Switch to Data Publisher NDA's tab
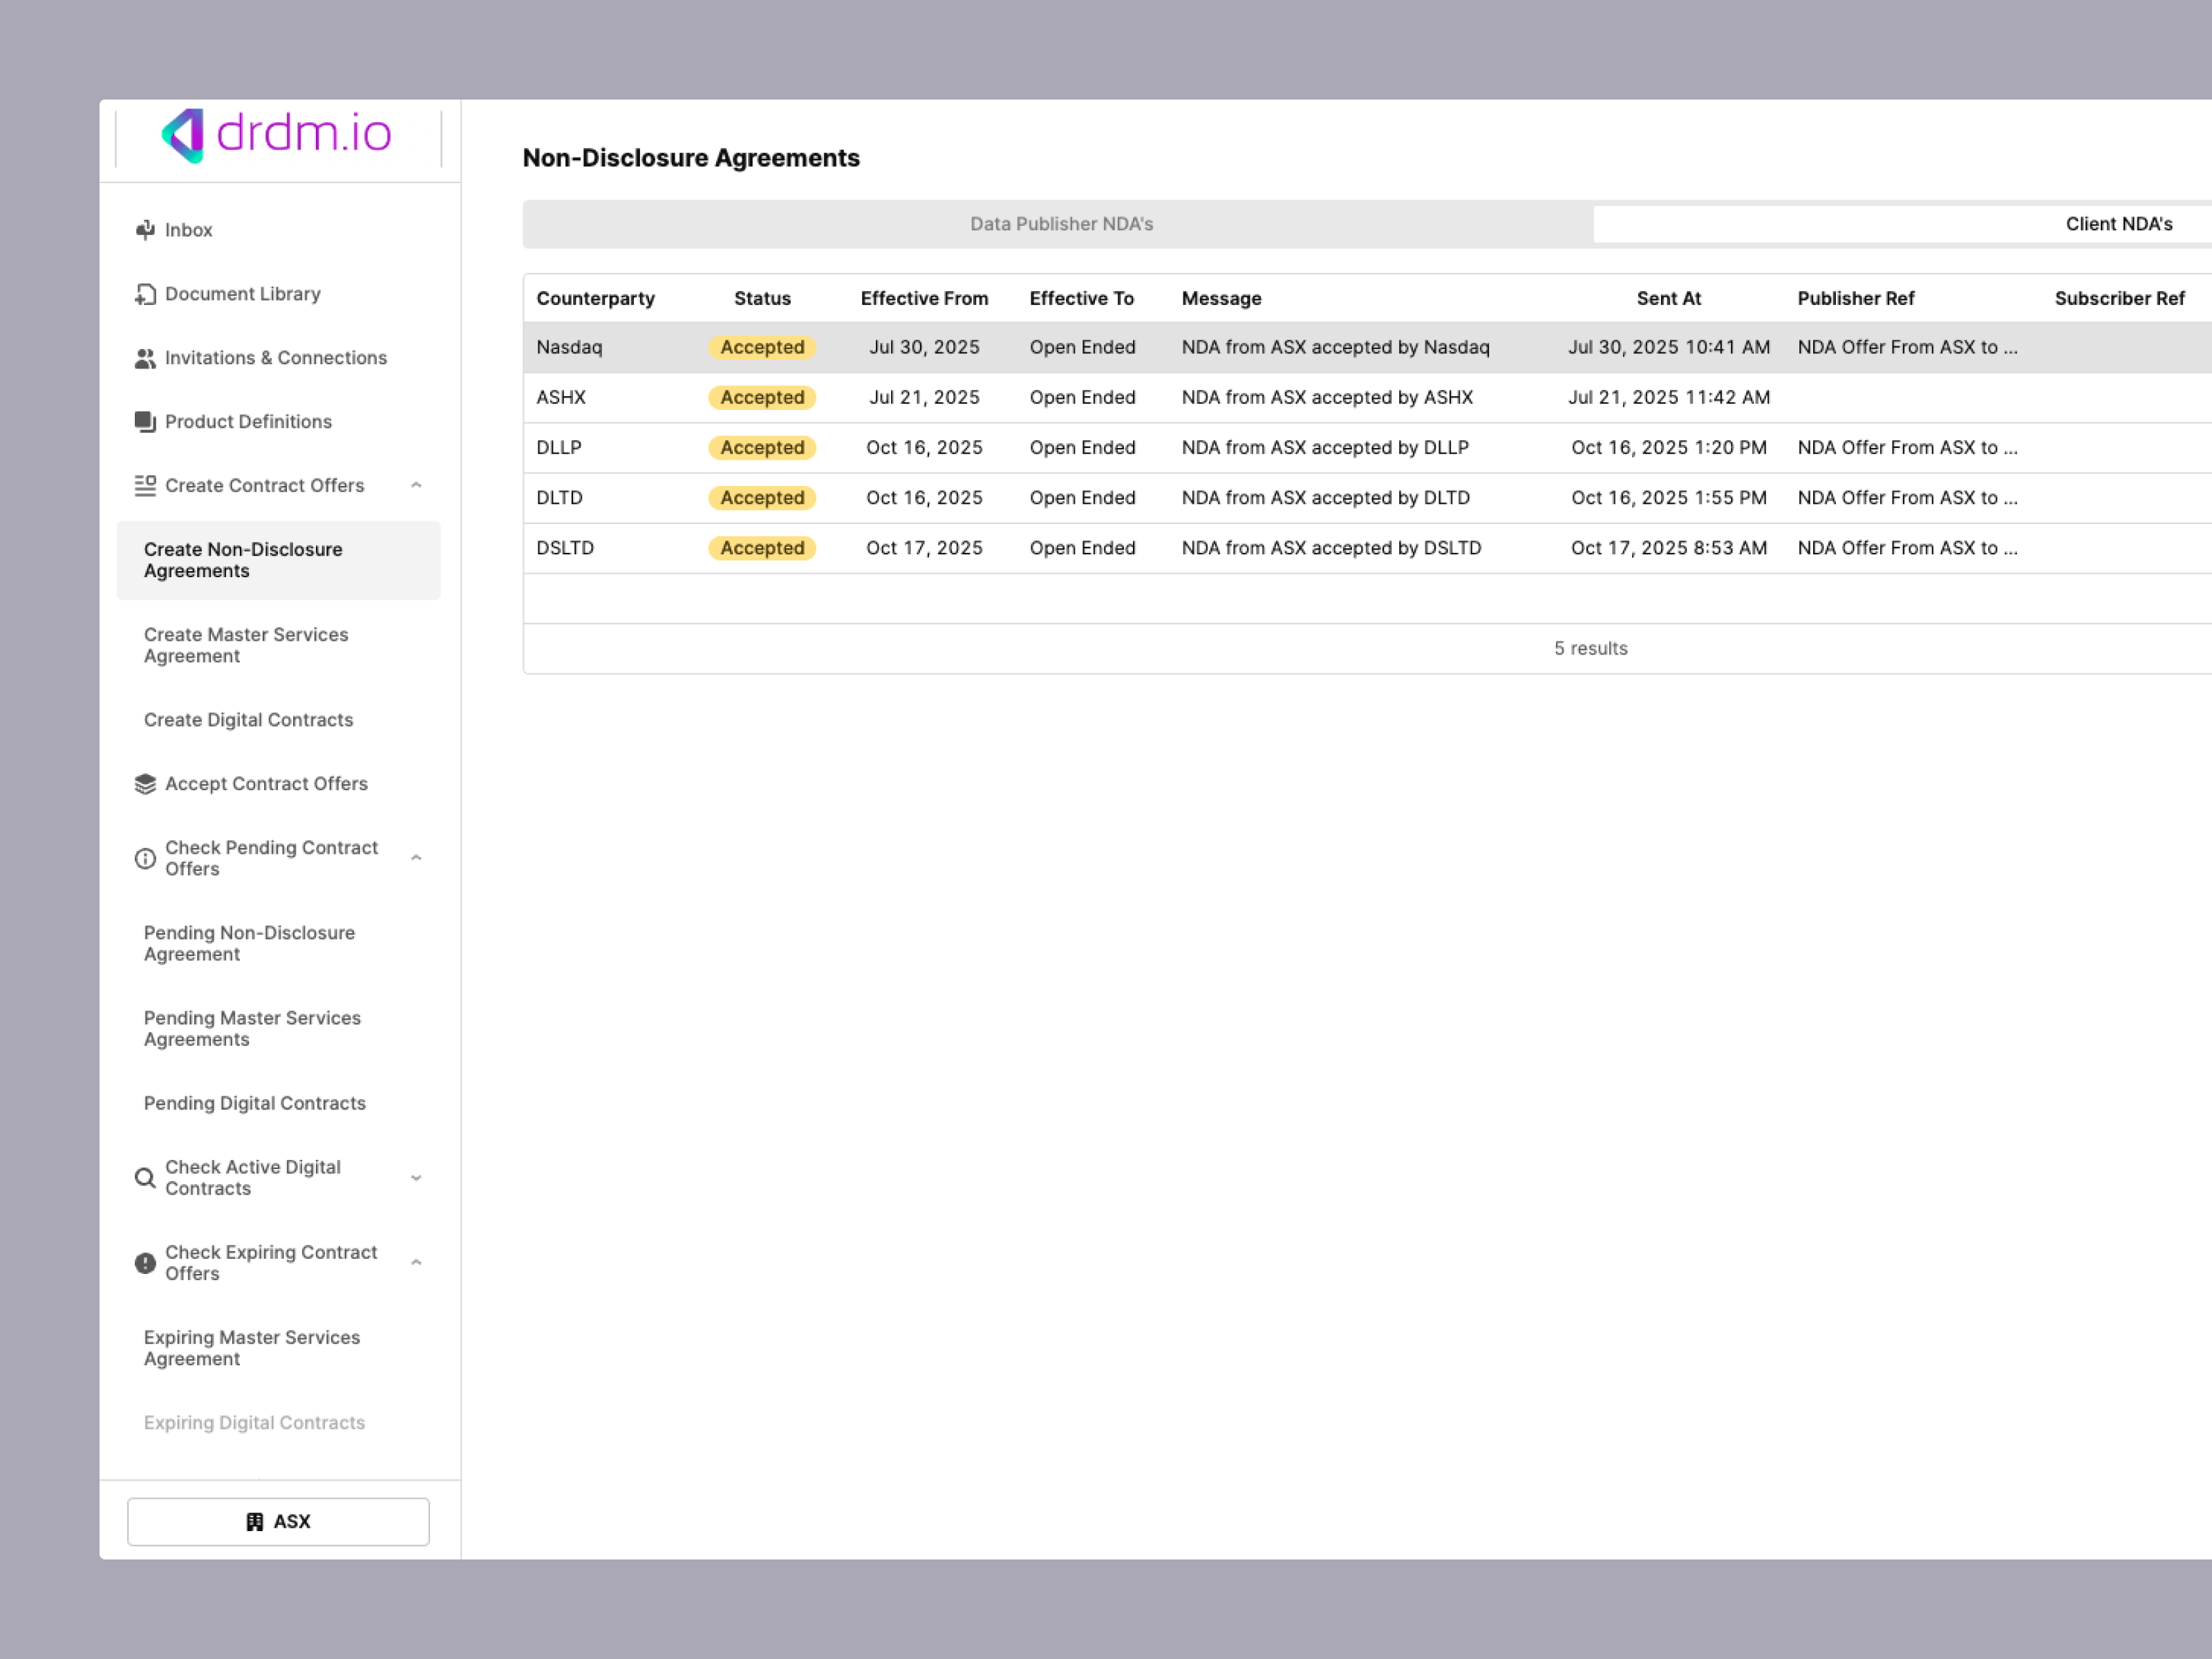The image size is (2212, 1659). click(x=1061, y=224)
